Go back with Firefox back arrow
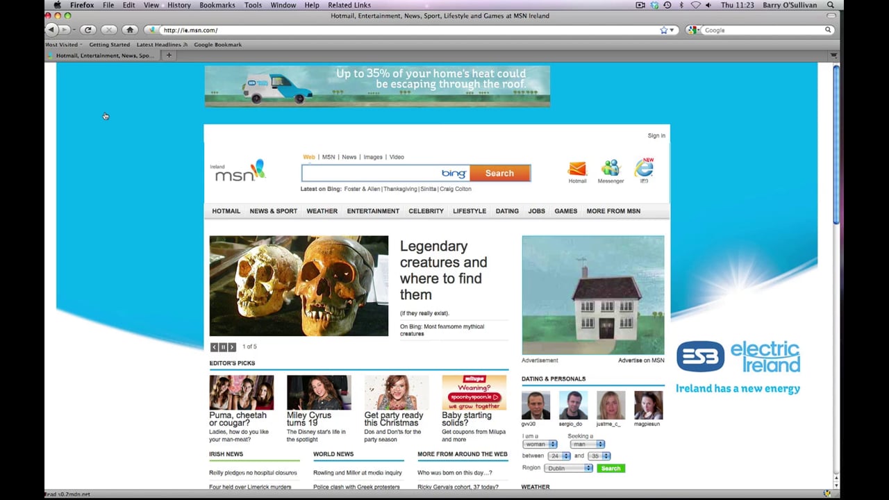 tap(51, 30)
